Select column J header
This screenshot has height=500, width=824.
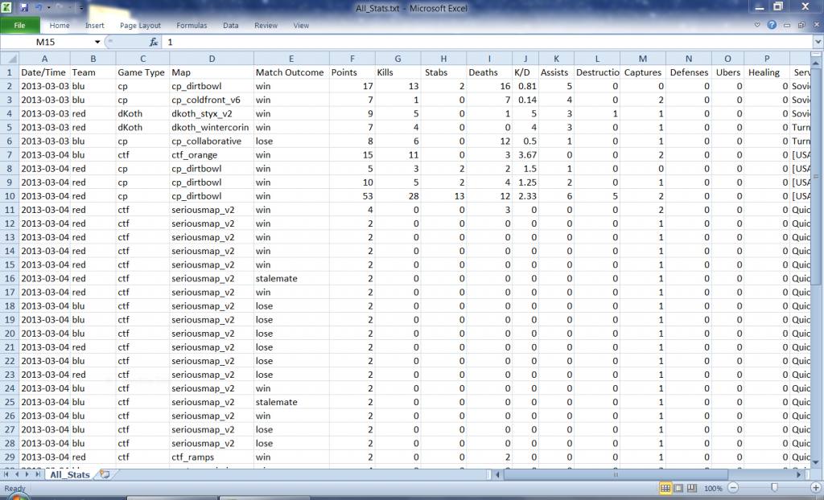pyautogui.click(x=525, y=59)
